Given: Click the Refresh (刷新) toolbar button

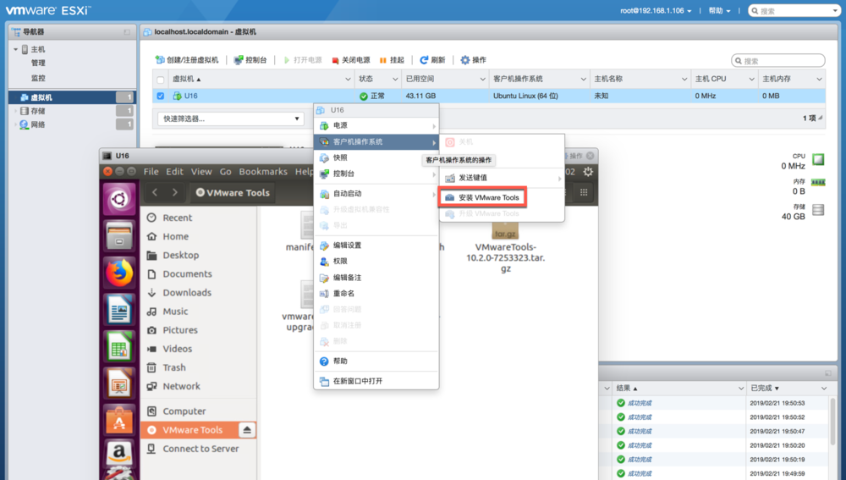Looking at the screenshot, I should (x=432, y=60).
